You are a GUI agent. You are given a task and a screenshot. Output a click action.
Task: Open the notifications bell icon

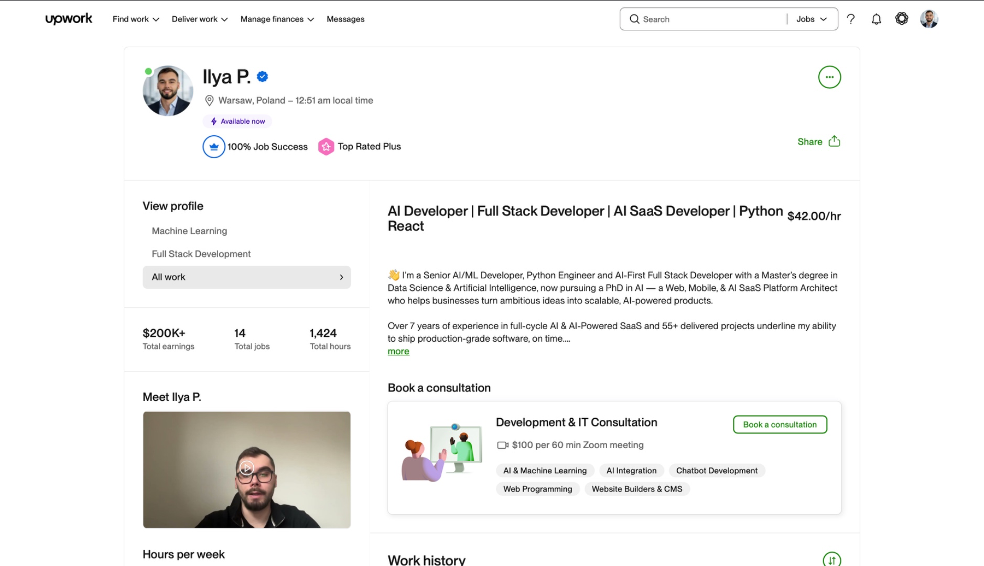pyautogui.click(x=876, y=19)
